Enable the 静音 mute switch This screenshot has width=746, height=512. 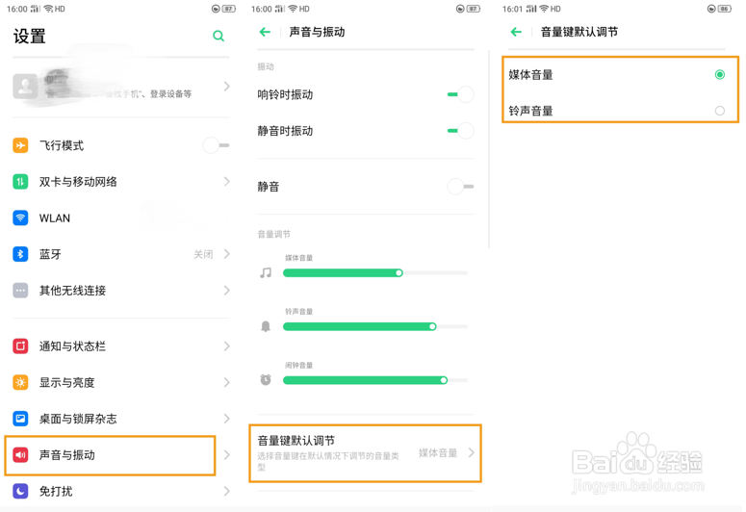[x=460, y=187]
